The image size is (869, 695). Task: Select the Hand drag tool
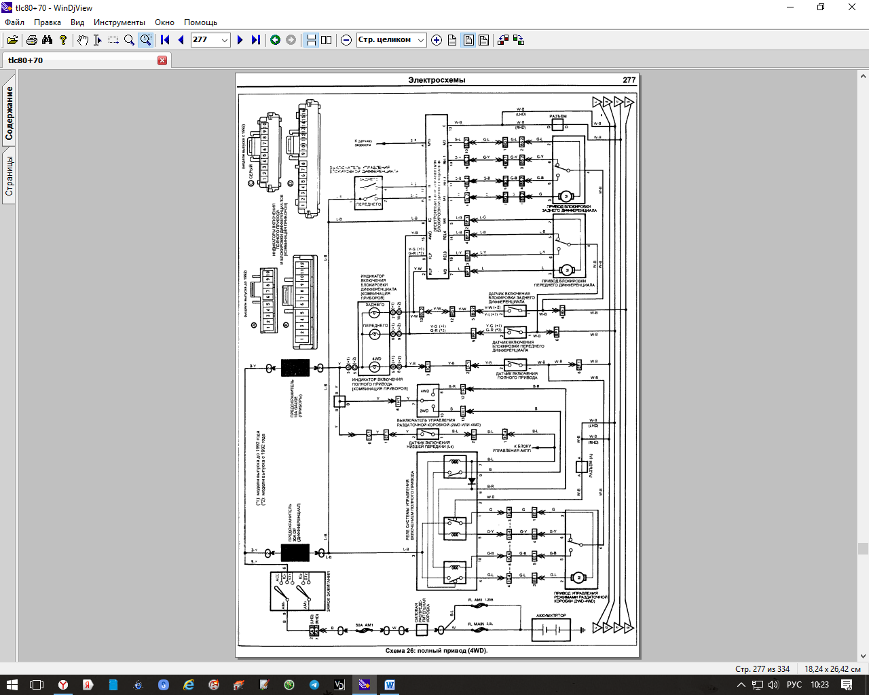click(82, 40)
